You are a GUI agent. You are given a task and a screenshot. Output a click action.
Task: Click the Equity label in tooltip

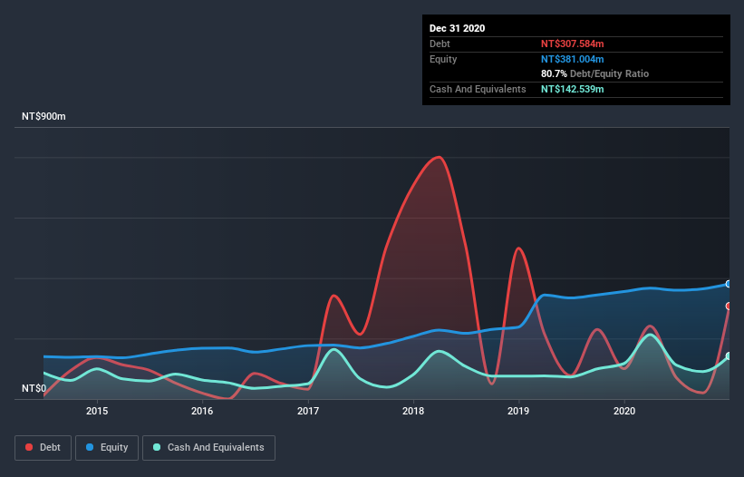click(x=443, y=59)
